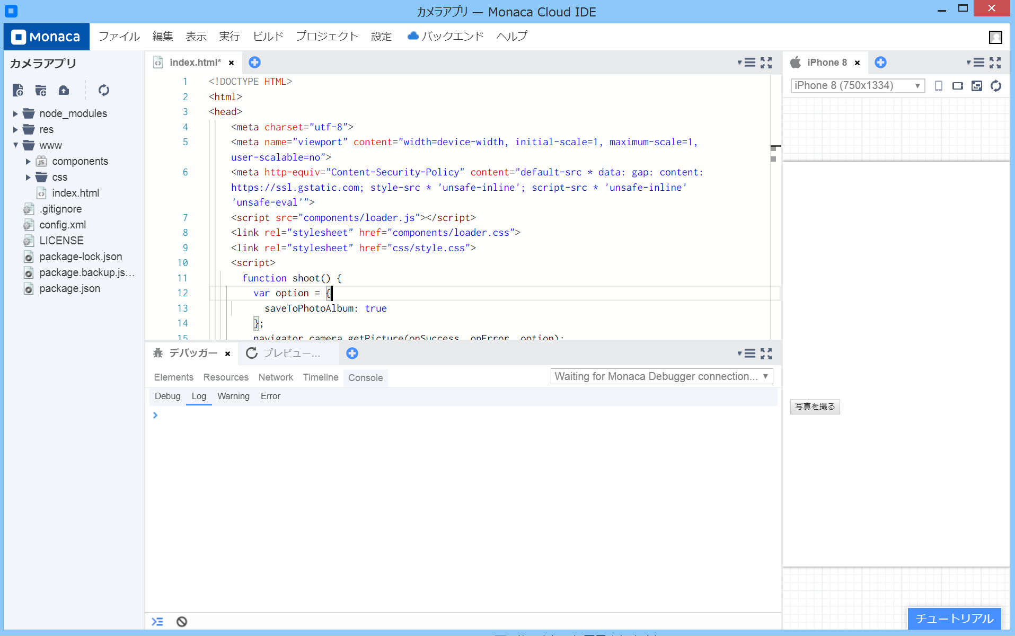1015x636 pixels.
Task: Open previewer pane options menu icon
Action: [975, 63]
